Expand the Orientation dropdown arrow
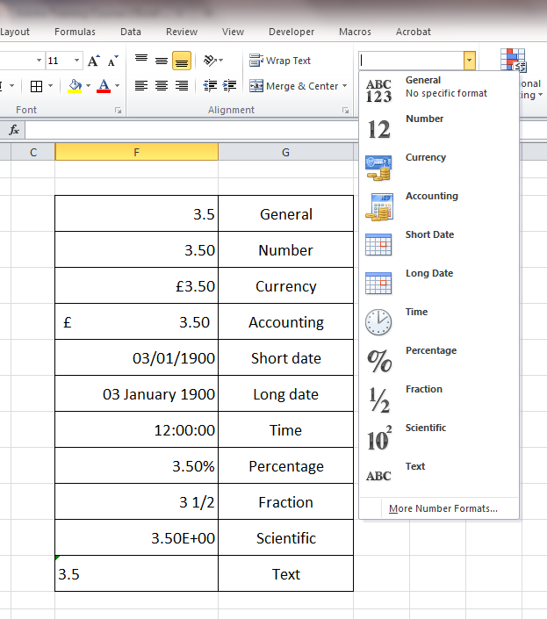547x619 pixels. (x=220, y=61)
